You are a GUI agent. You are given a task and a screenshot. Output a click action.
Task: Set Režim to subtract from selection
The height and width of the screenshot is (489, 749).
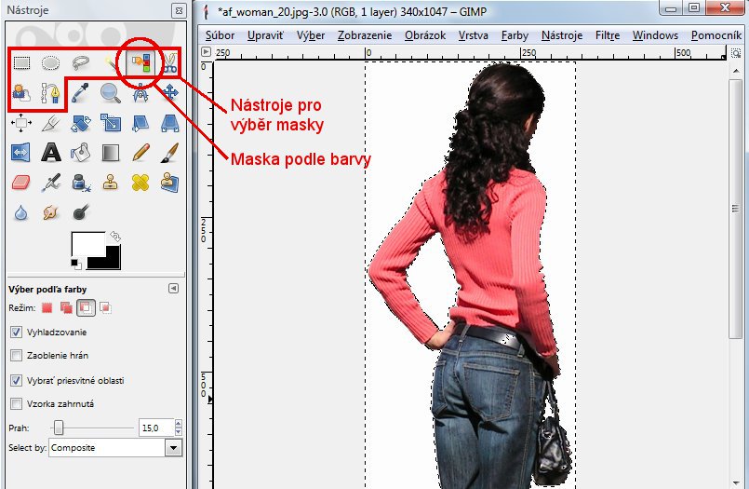(86, 307)
